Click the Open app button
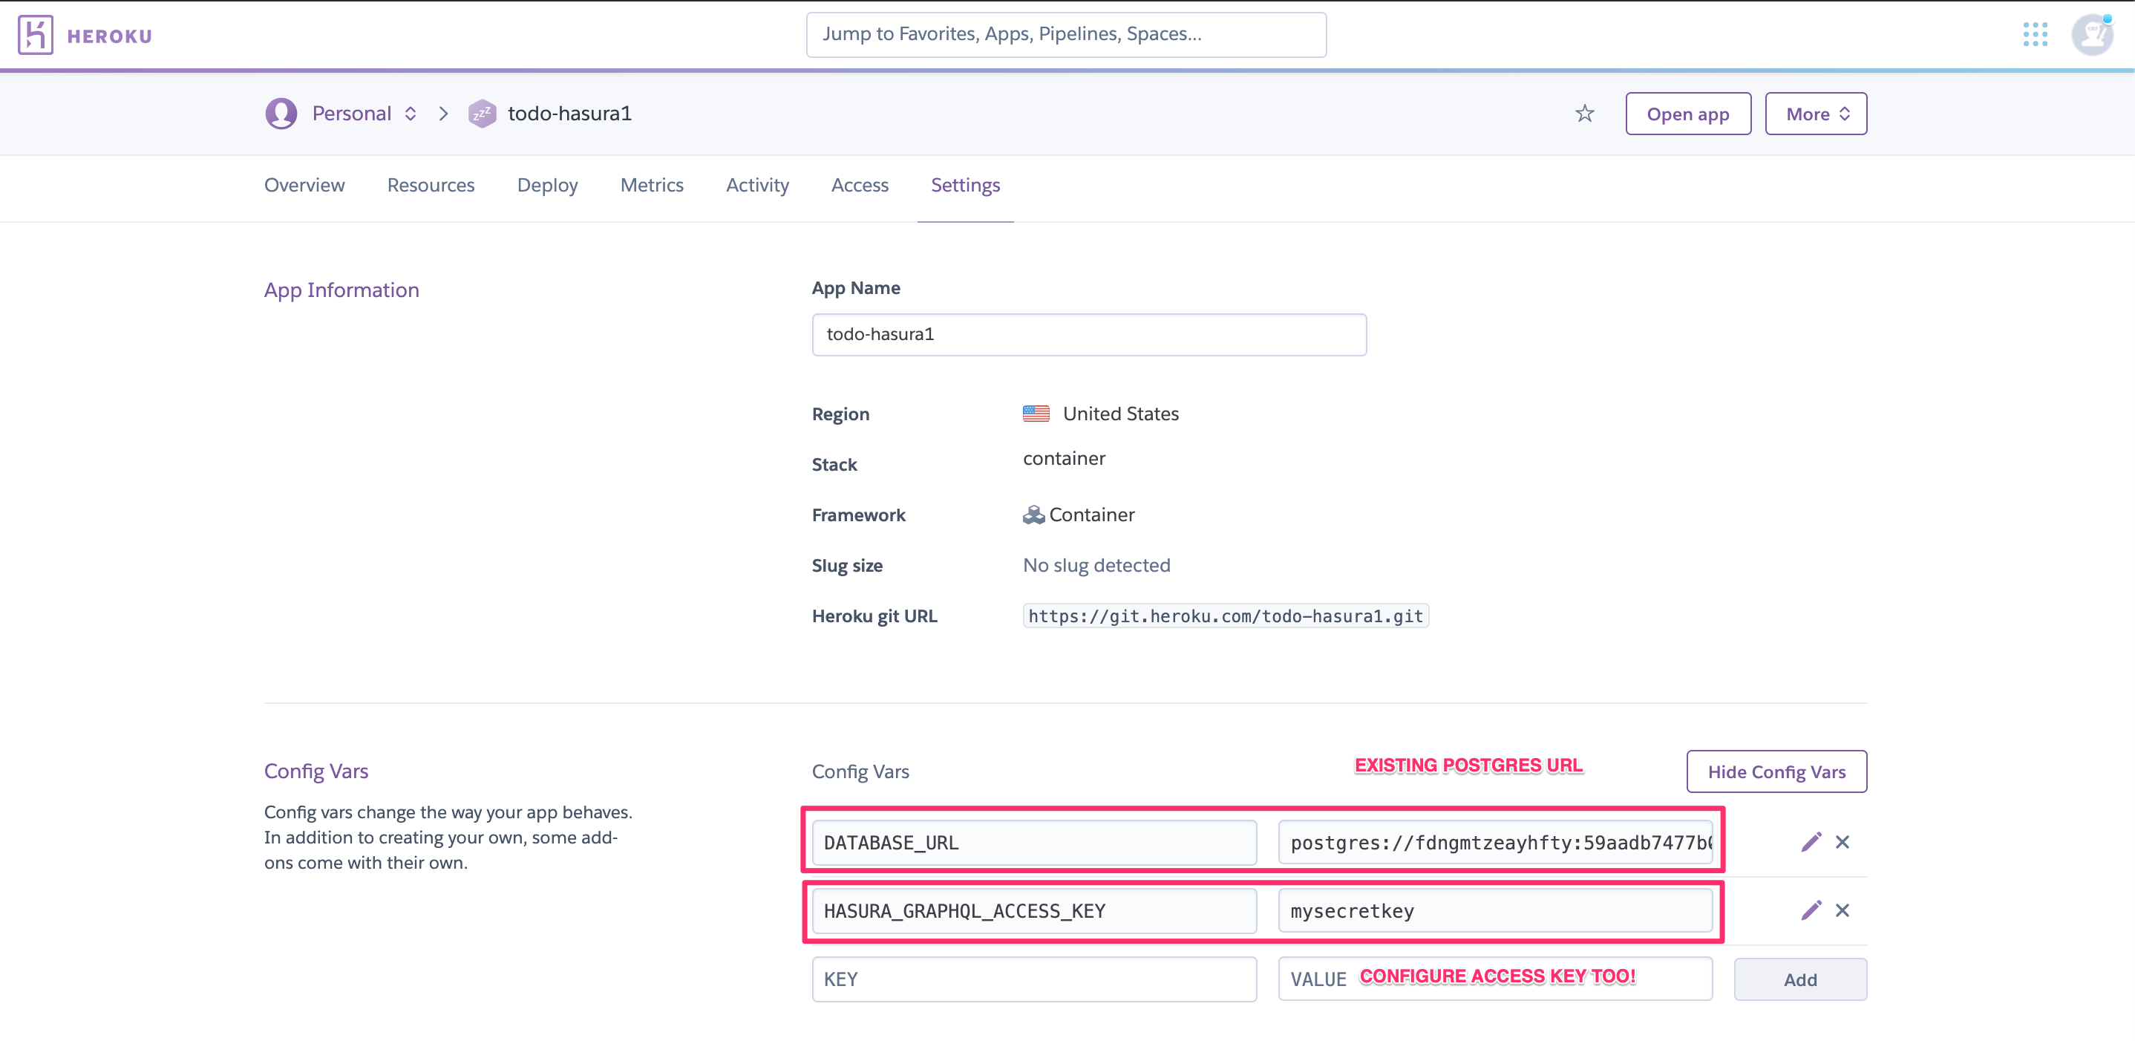The height and width of the screenshot is (1041, 2135). point(1687,114)
